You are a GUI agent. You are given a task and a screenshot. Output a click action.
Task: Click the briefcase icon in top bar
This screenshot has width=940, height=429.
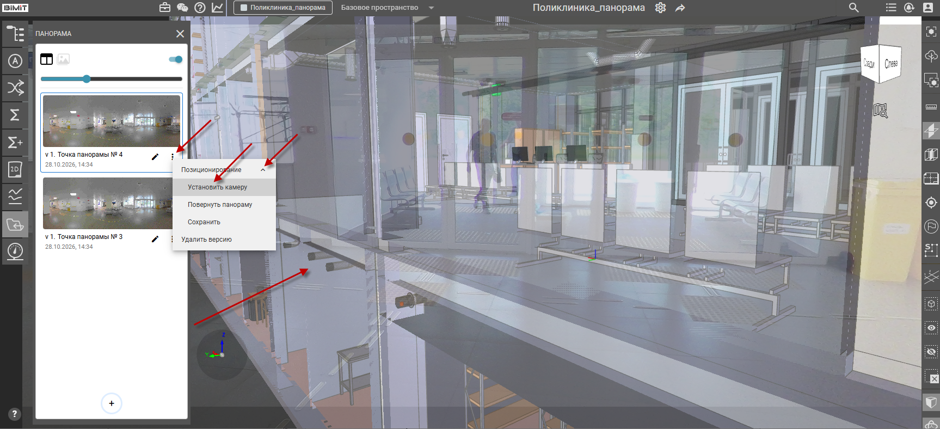165,8
